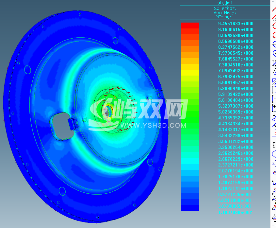The image size is (276, 228).
Task: Click the cyan band of the legend scale
Action: [190, 161]
